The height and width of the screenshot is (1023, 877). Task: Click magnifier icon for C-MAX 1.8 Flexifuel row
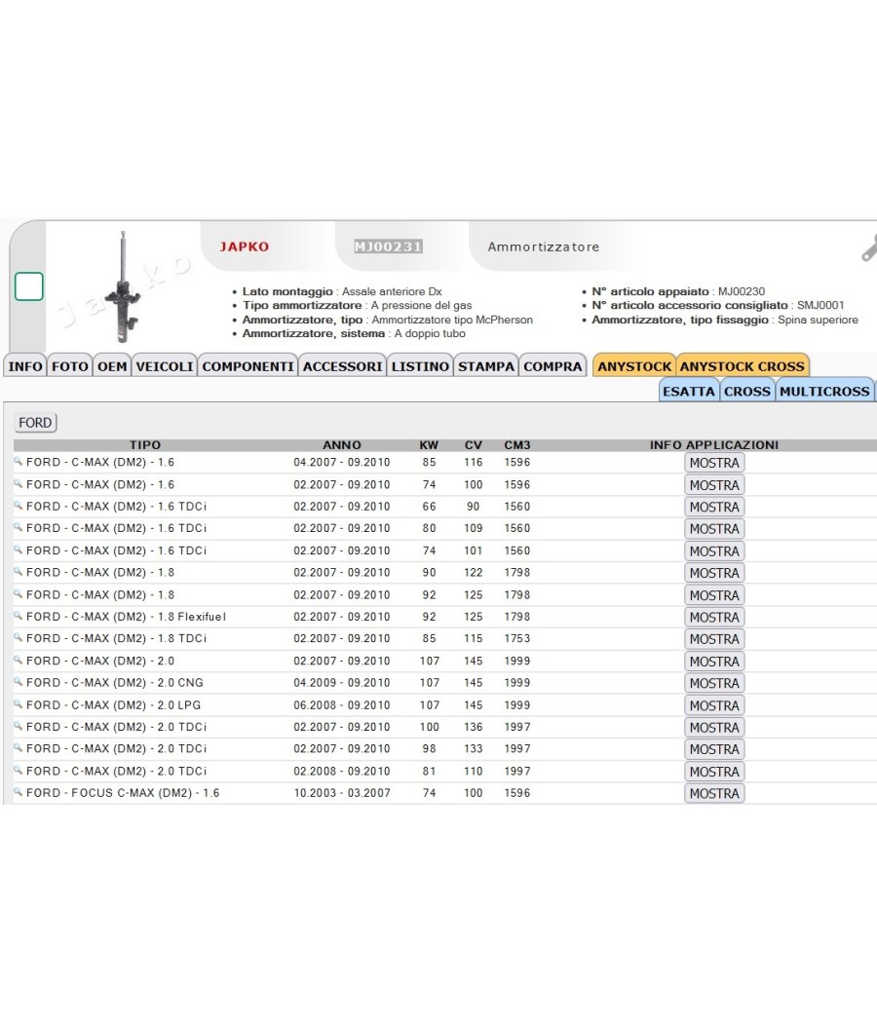click(19, 616)
